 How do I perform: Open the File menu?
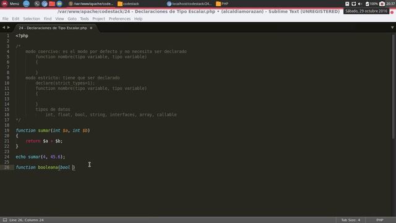6,19
